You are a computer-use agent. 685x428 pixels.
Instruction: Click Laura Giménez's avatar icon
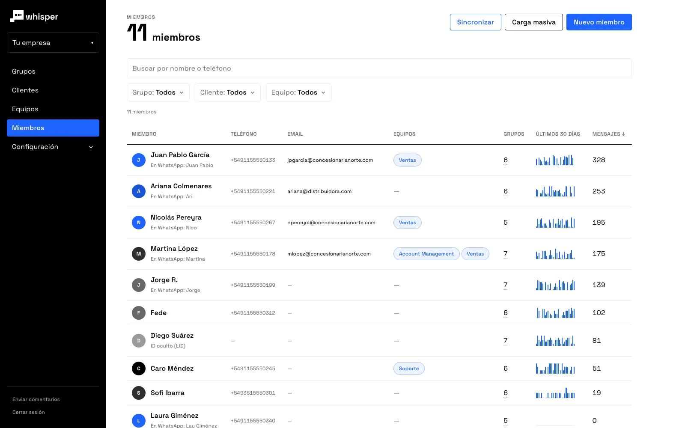point(139,421)
